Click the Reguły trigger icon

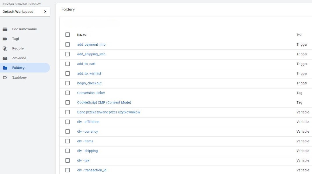[x=5, y=49]
